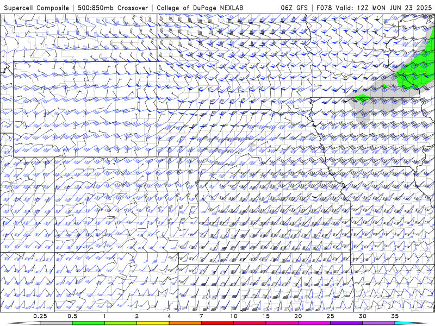Click the "12Z MON JUN 23 2025" valid time
This screenshot has height=326, width=435.
(x=395, y=8)
